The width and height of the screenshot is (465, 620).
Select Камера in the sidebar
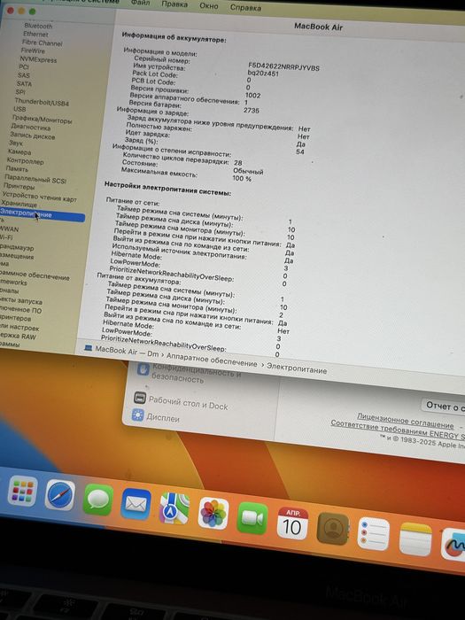pyautogui.click(x=19, y=151)
